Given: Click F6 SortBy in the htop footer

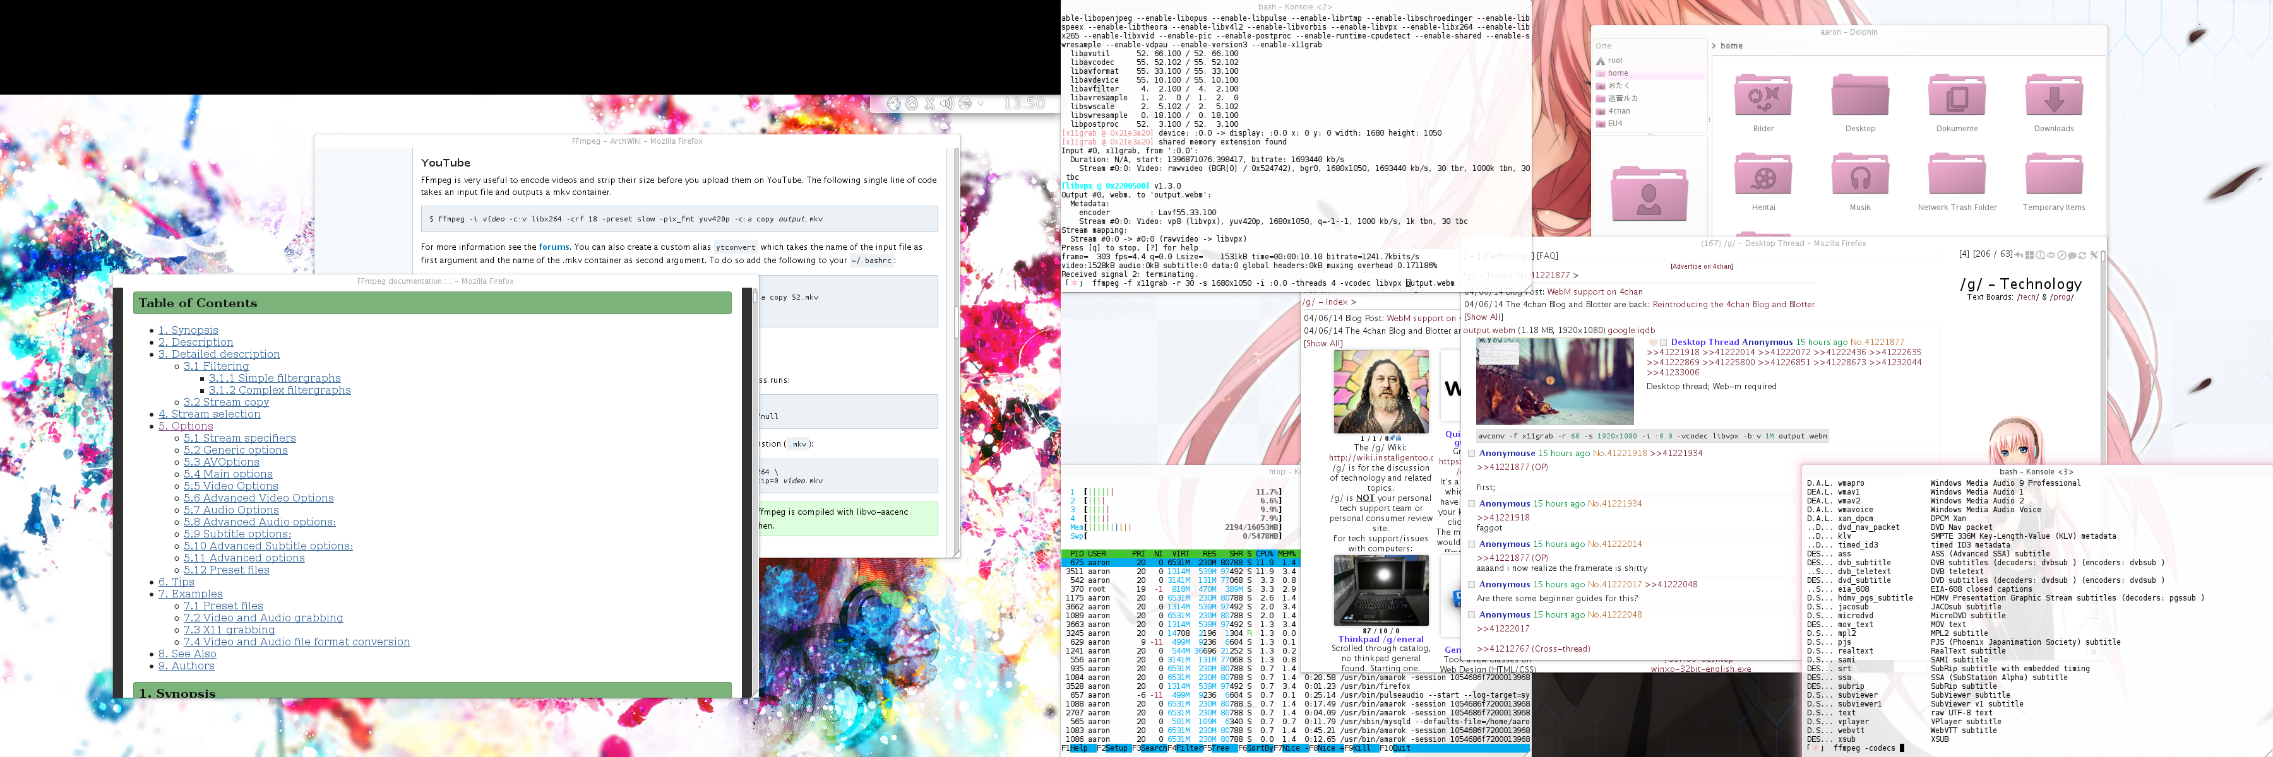Looking at the screenshot, I should pos(1256,748).
